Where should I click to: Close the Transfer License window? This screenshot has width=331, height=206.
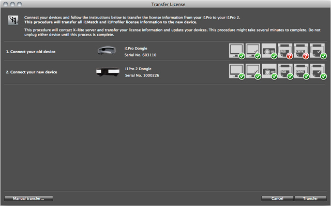coord(6,4)
